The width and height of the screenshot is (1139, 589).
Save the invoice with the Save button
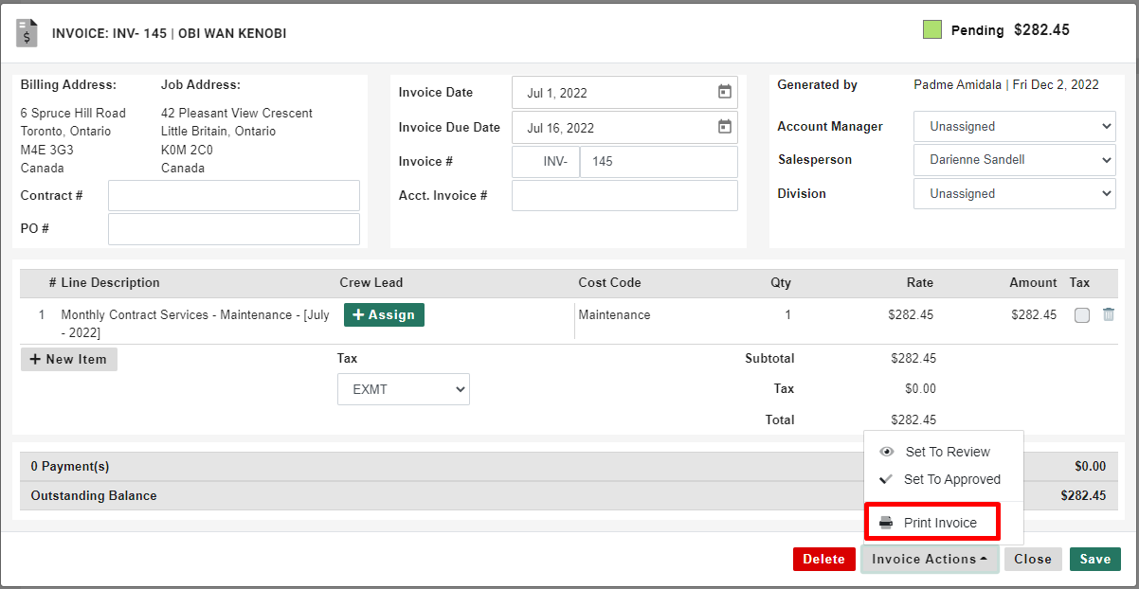coord(1095,559)
